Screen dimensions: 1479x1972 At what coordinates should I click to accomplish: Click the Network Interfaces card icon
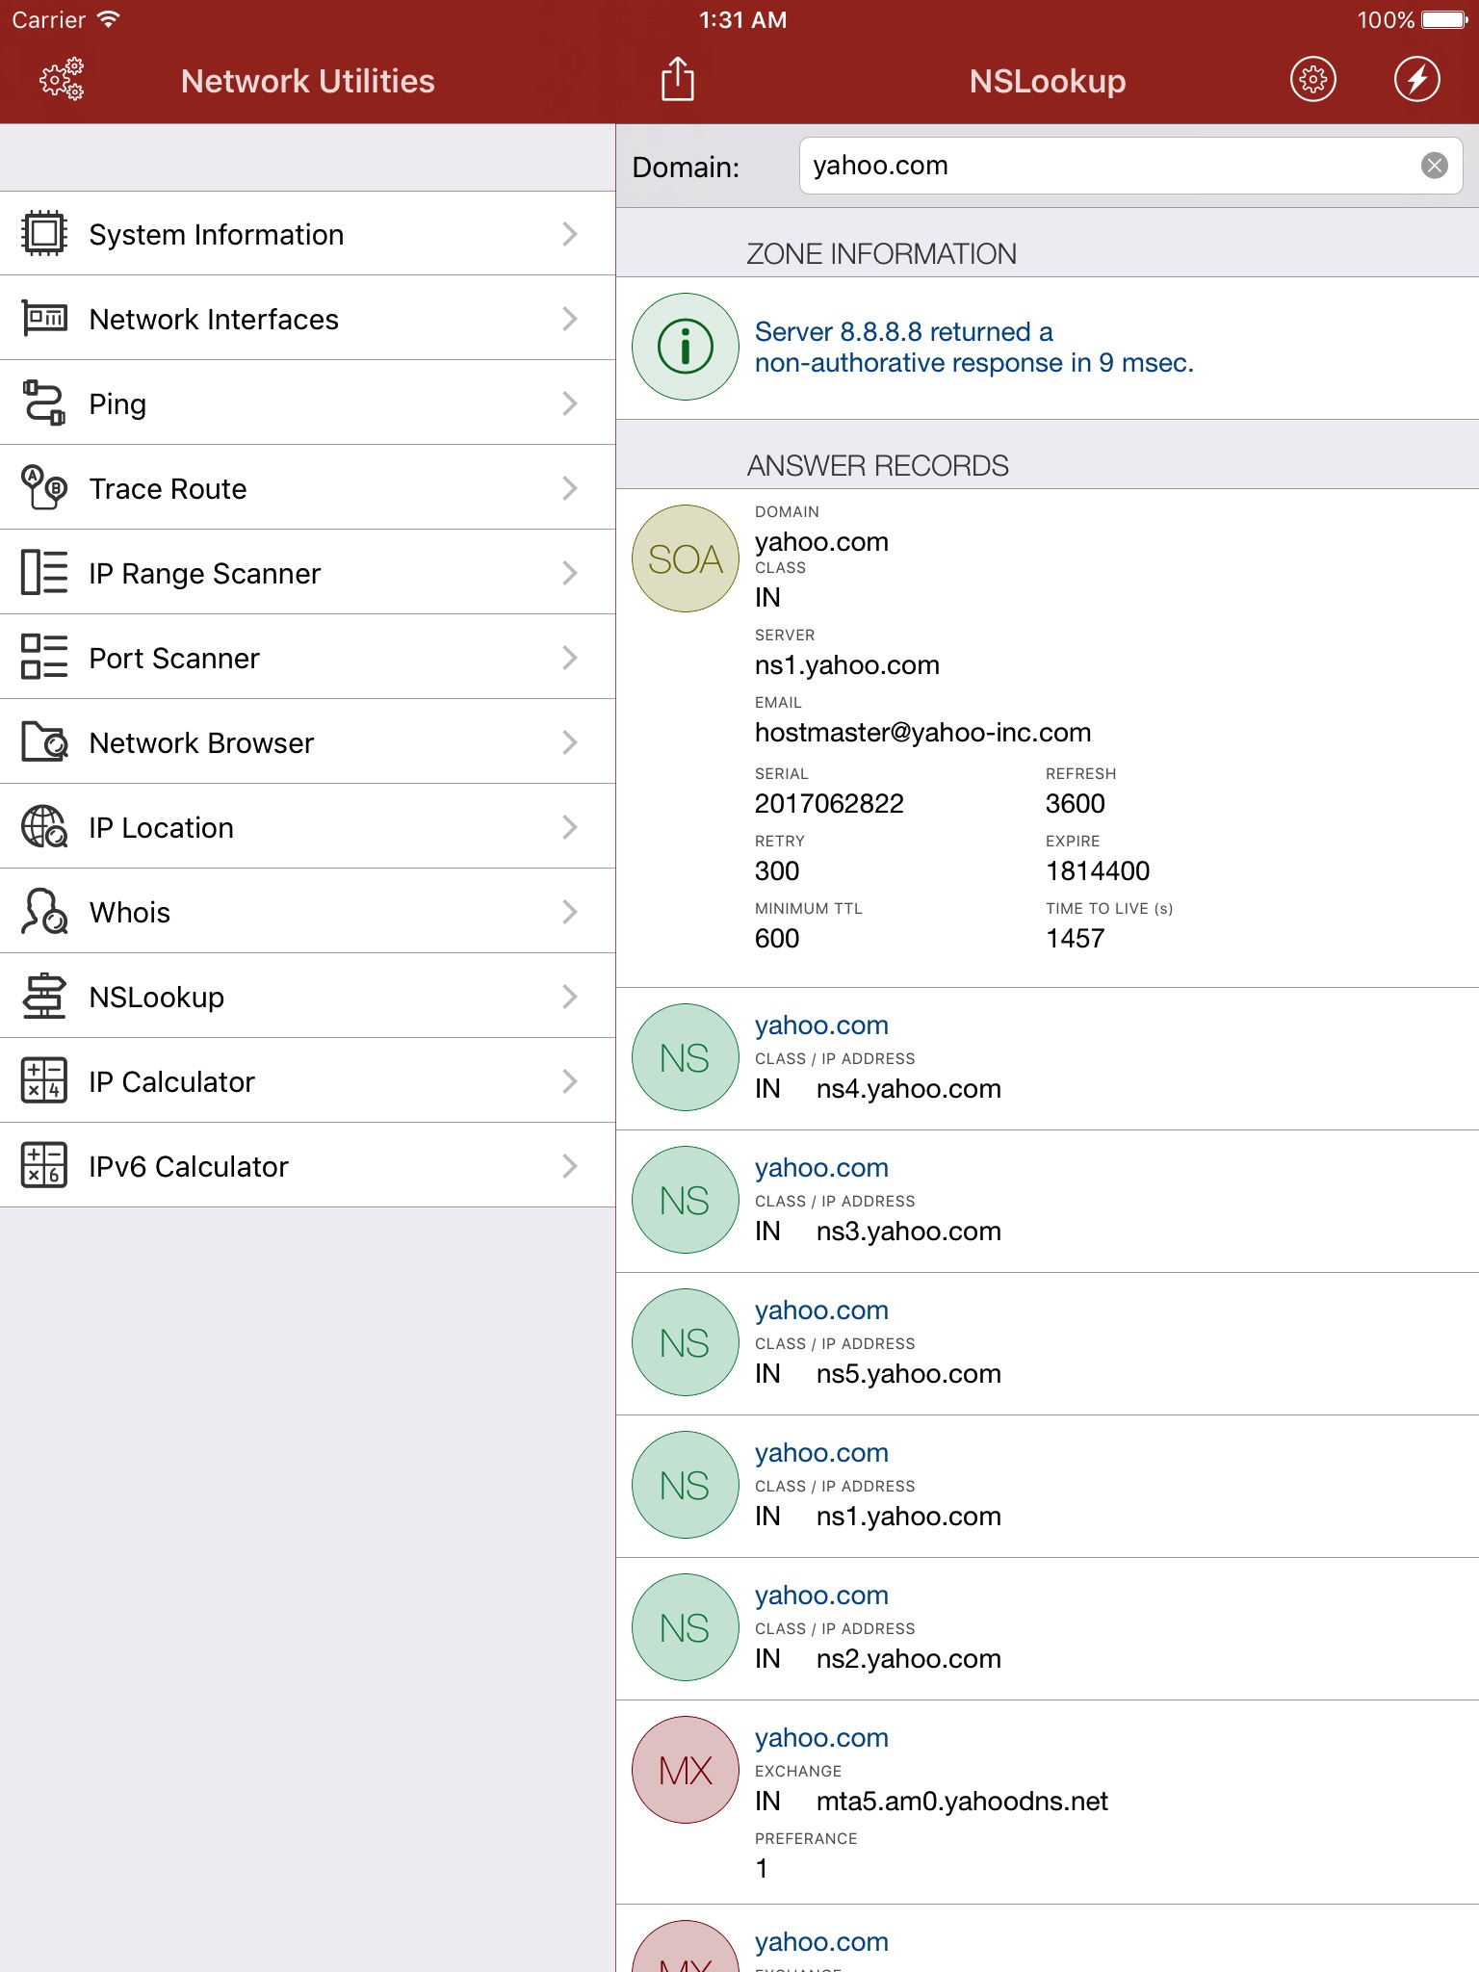tap(44, 319)
